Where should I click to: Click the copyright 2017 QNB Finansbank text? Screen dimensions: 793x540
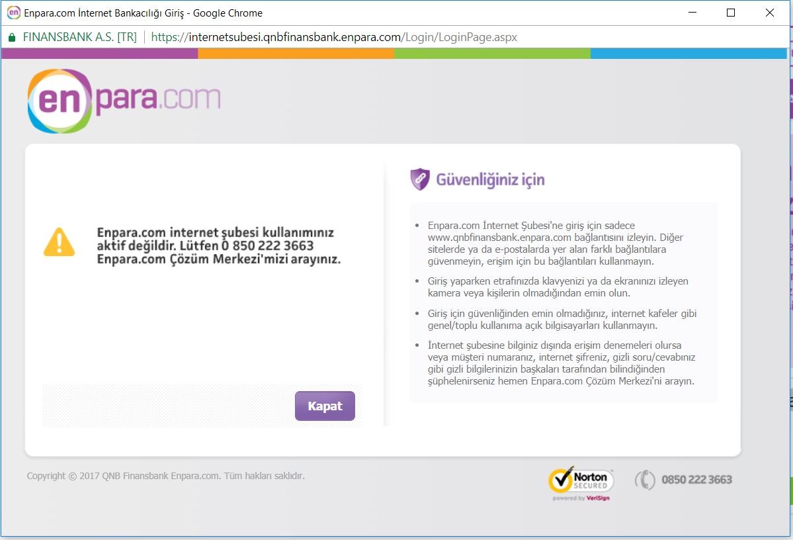[165, 476]
